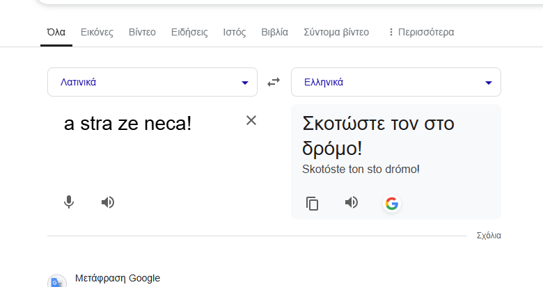Click the Google Translate favicon icon

pos(56,282)
